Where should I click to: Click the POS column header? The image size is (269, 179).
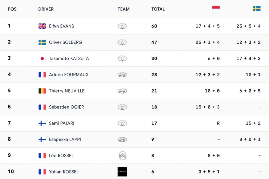pos(12,9)
